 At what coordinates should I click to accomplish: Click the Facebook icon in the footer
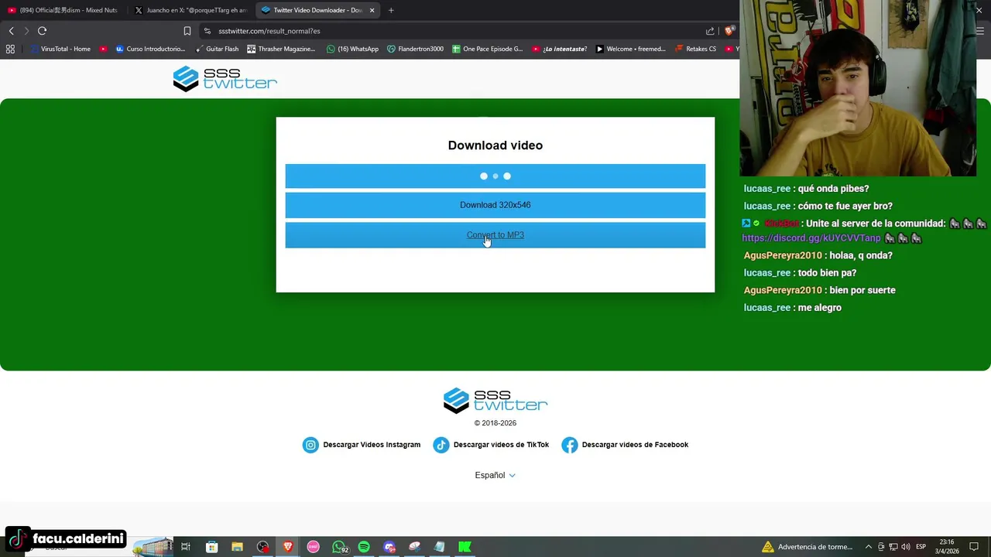click(x=570, y=445)
